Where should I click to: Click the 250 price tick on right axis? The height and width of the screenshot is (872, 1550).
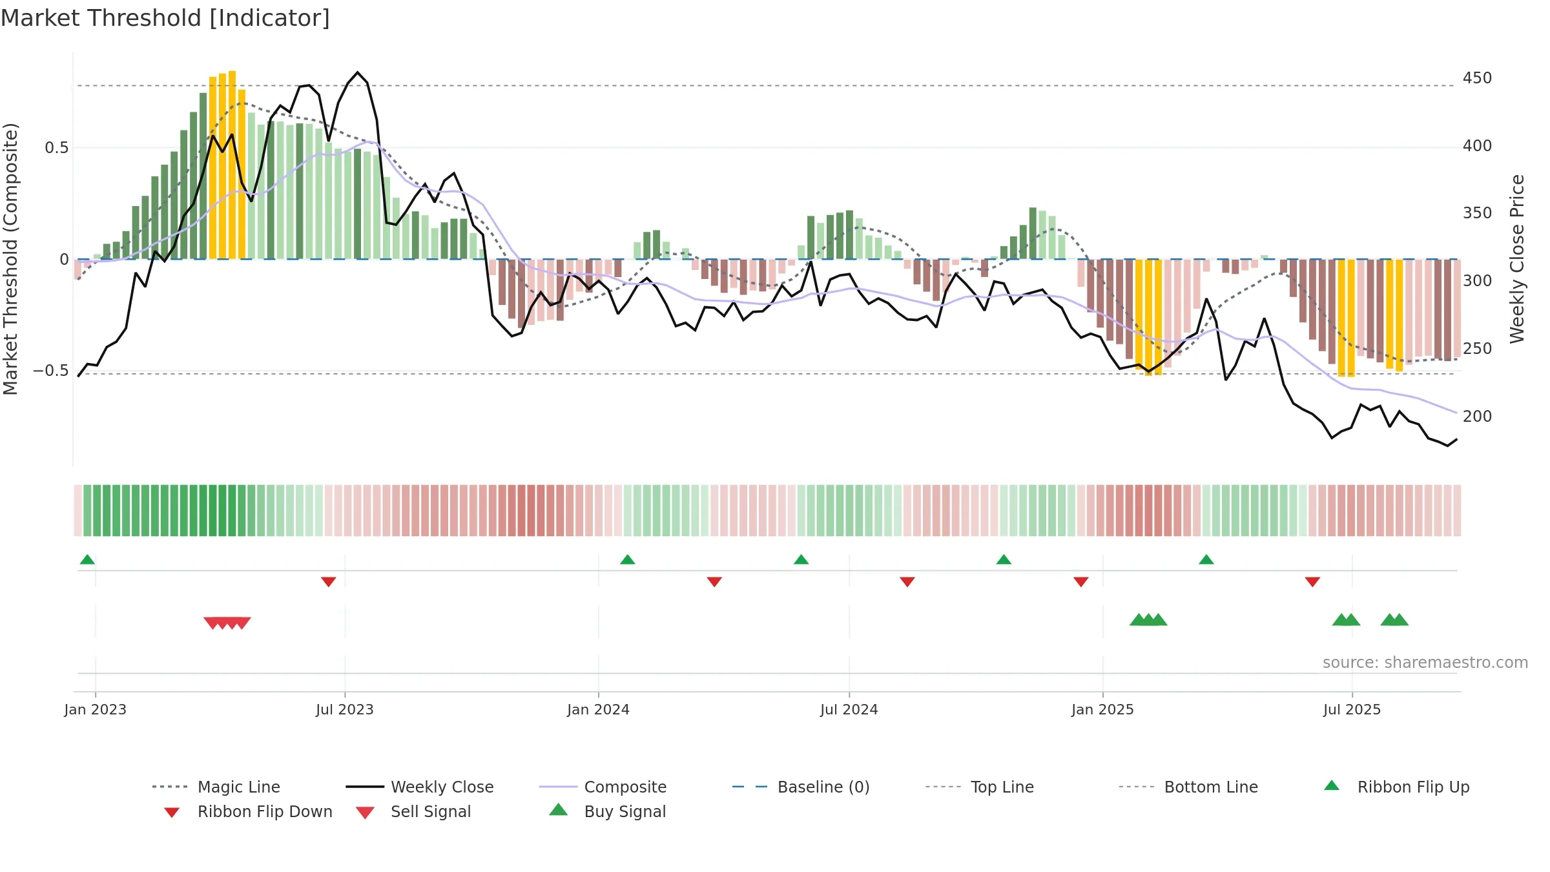(1478, 349)
